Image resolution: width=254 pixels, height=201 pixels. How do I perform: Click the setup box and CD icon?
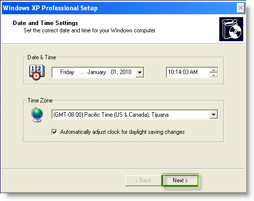(x=231, y=29)
